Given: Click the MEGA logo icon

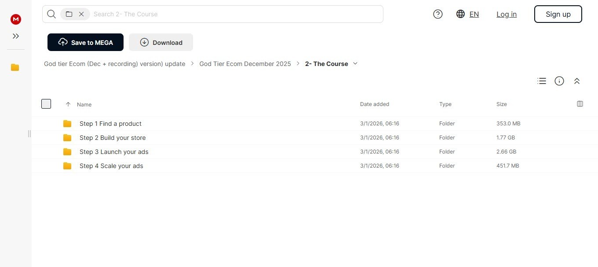Looking at the screenshot, I should (x=16, y=19).
